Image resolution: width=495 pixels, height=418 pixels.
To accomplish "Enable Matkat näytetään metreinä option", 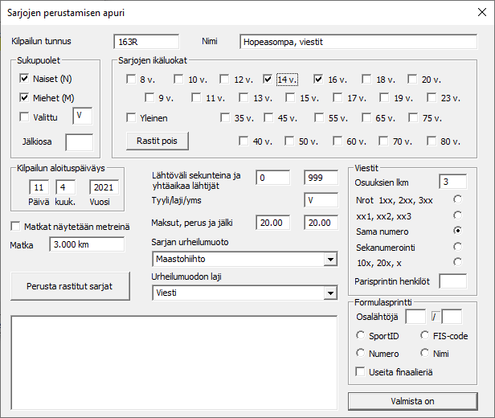I will click(x=16, y=227).
